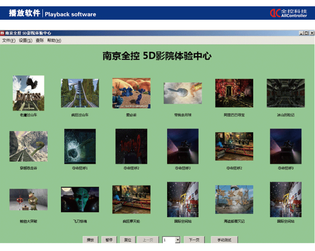Select the 老鹰过山车 eagle movie thumbnail

click(x=28, y=93)
